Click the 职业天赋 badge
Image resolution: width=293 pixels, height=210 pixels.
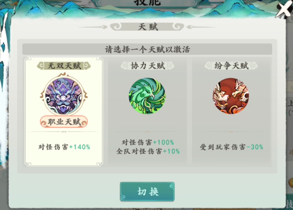[x=63, y=122]
